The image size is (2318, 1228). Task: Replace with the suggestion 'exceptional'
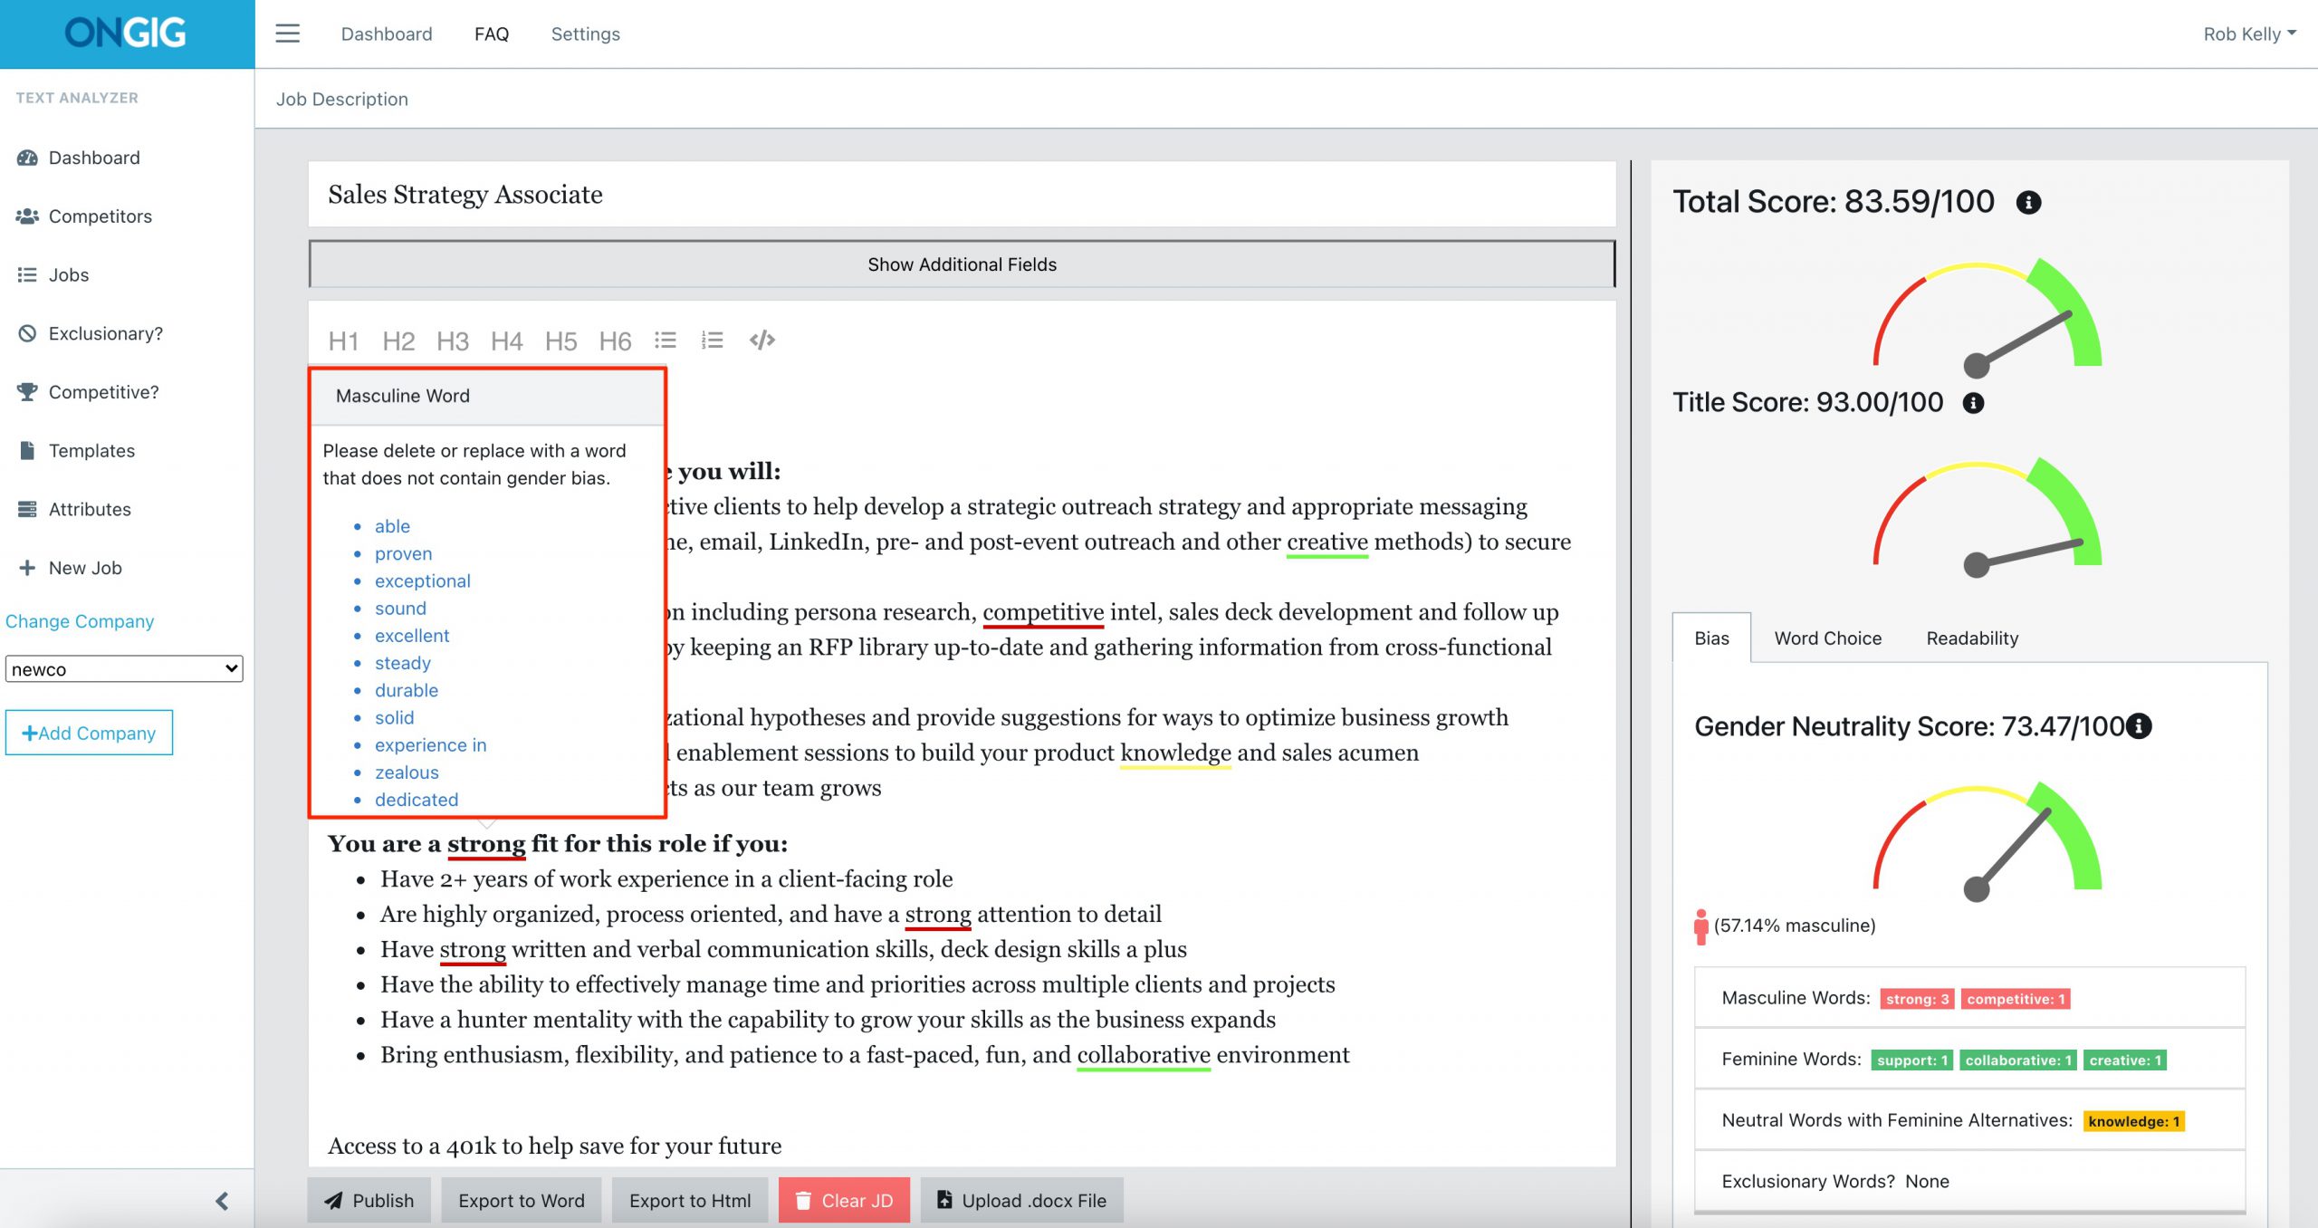pos(422,581)
